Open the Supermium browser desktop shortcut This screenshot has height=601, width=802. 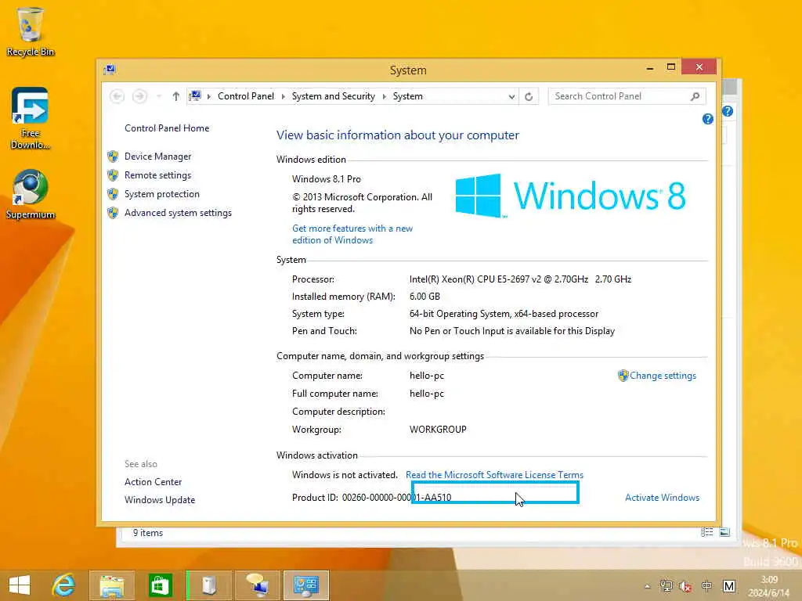pyautogui.click(x=31, y=194)
